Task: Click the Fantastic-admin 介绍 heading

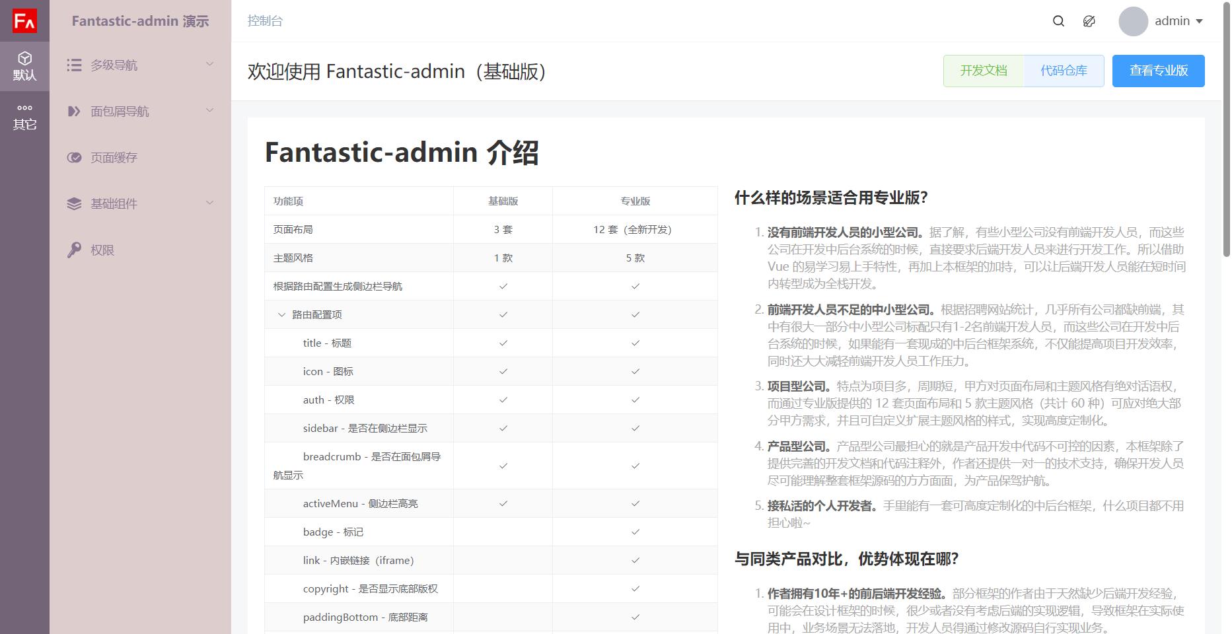Action: point(402,153)
